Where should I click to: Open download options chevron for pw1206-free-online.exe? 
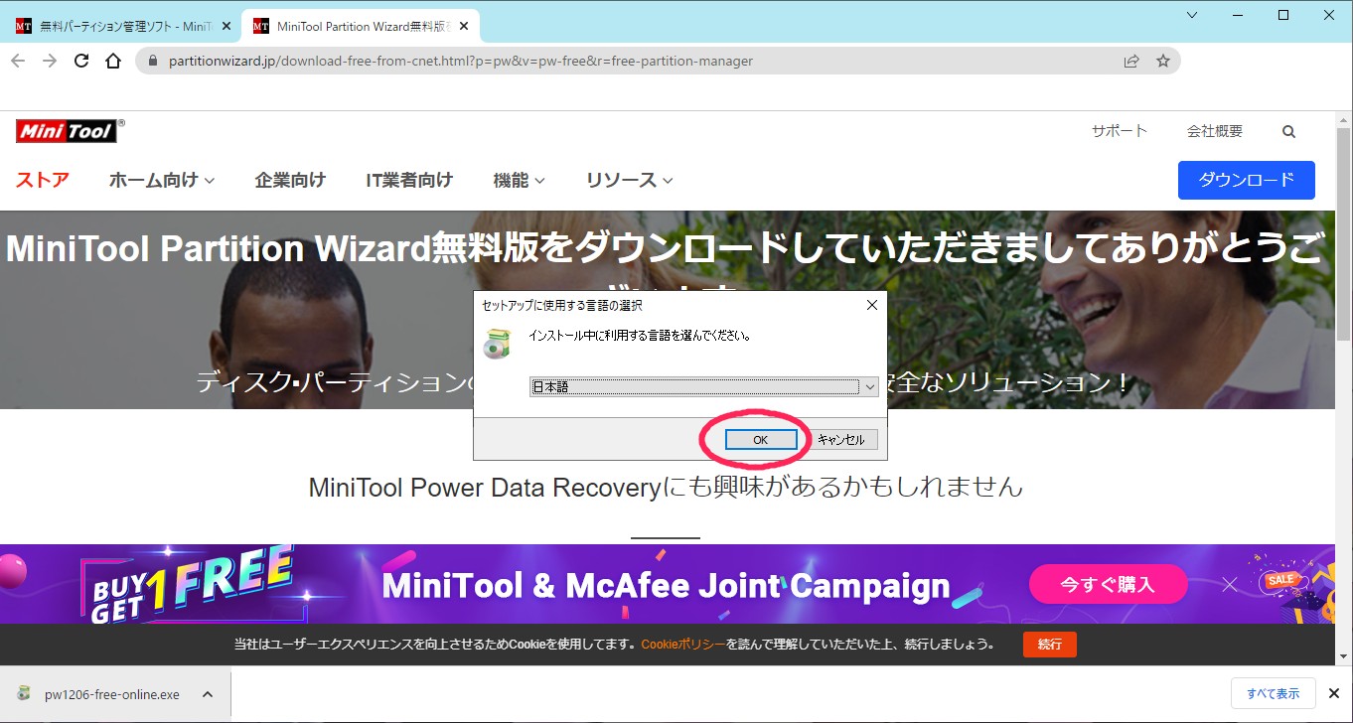(207, 694)
